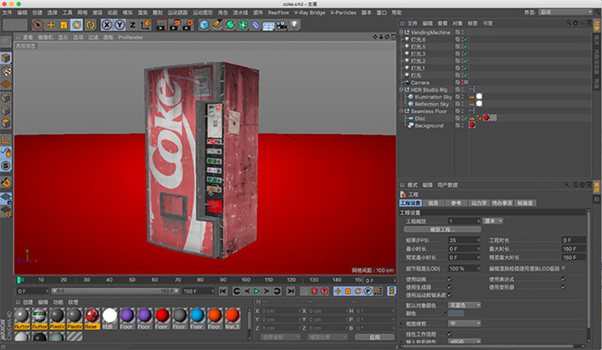Toggle the Autokeying button
Viewport: 602px width, 350px height.
[x=324, y=291]
